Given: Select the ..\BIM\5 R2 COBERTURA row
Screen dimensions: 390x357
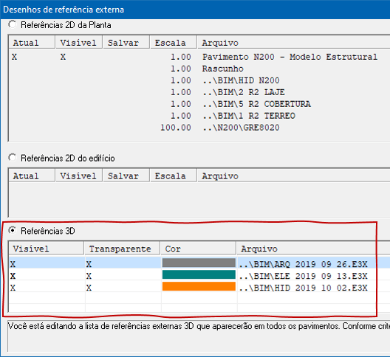Looking at the screenshot, I should point(199,104).
